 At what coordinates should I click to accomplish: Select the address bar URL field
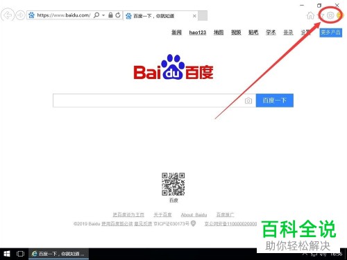point(64,15)
